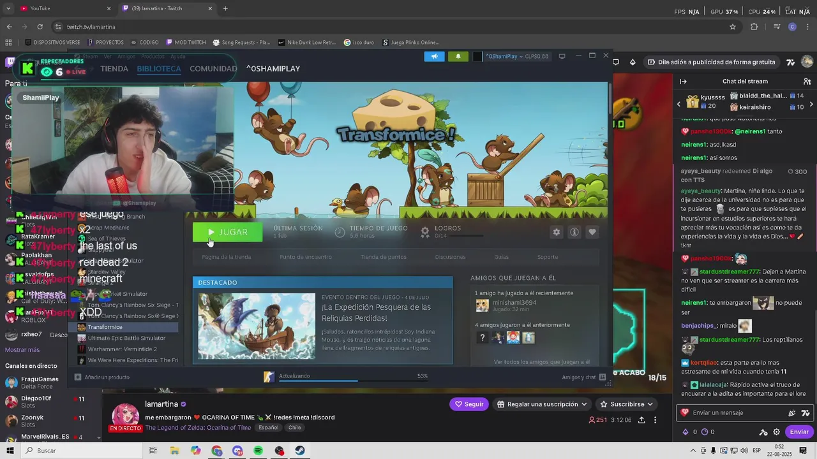This screenshot has height=459, width=817.
Task: Collapse the Twitch chat panel arrow
Action: [683, 82]
